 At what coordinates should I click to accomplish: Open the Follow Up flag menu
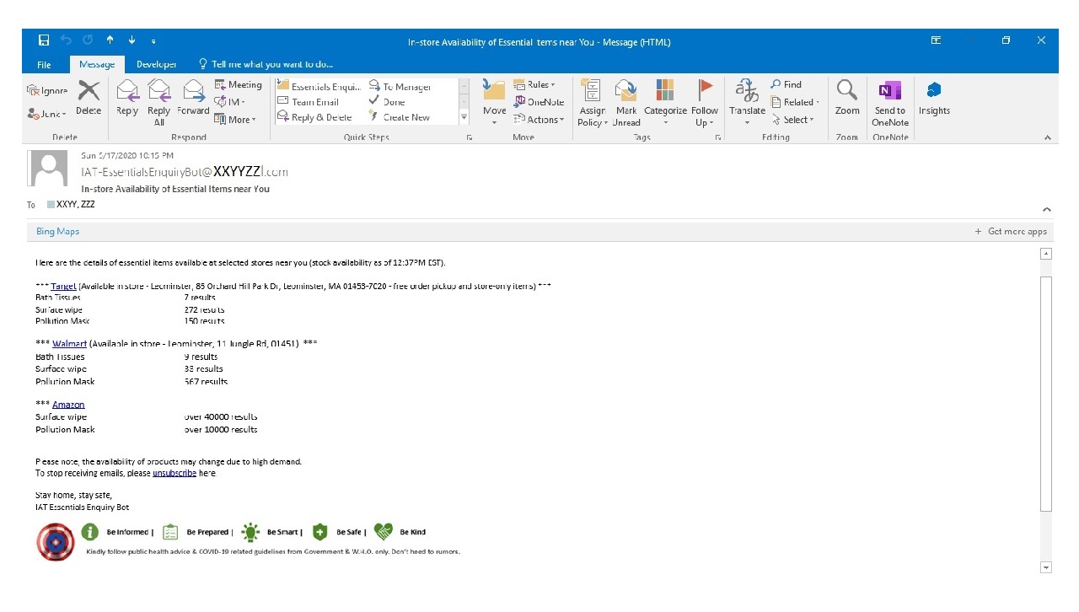click(705, 102)
